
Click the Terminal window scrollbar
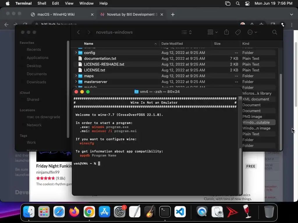point(240,171)
